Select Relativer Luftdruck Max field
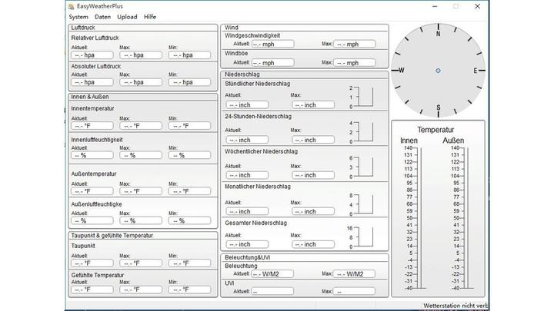The height and width of the screenshot is (311, 554). click(141, 55)
